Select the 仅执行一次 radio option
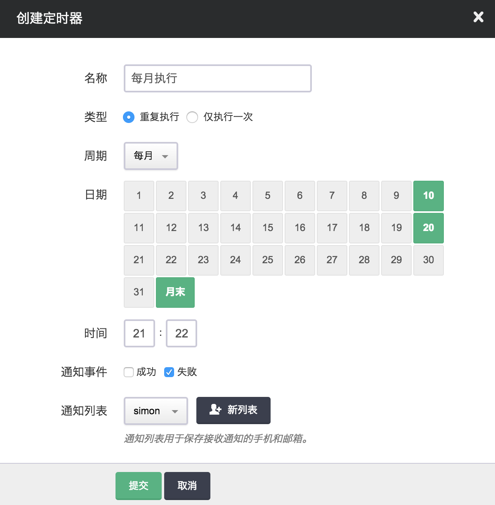 point(192,117)
